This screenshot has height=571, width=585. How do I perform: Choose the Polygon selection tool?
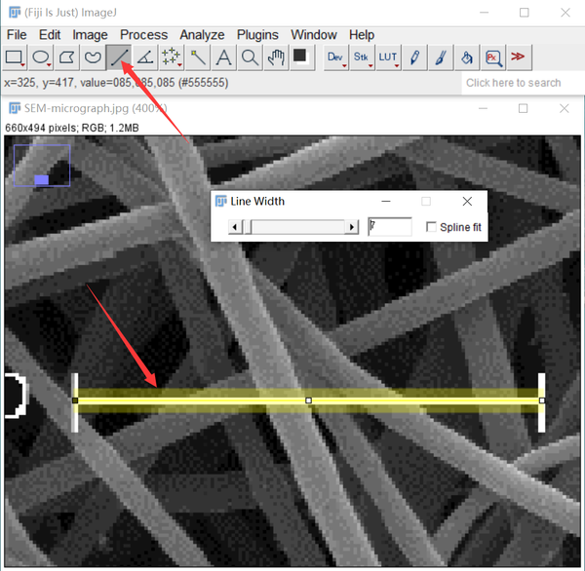(66, 57)
